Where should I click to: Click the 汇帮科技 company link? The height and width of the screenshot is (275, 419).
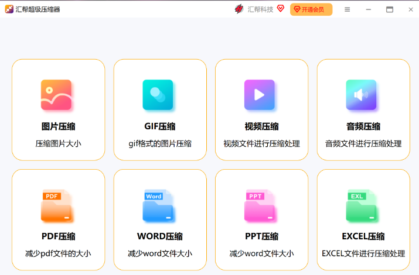(260, 9)
